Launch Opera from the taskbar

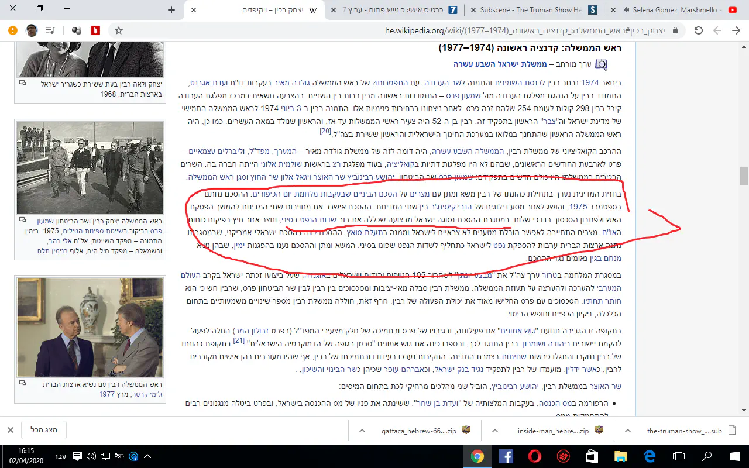(x=534, y=456)
